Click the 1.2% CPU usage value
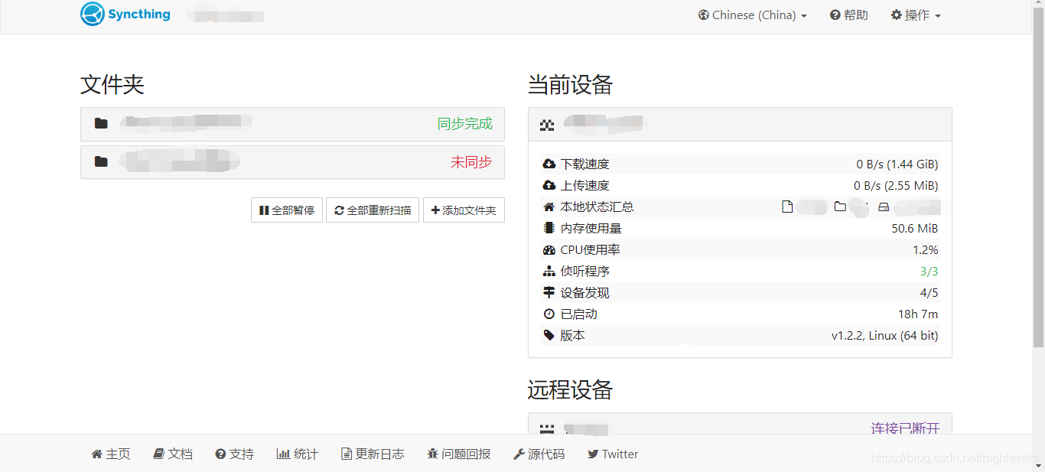This screenshot has width=1045, height=472. (x=926, y=250)
